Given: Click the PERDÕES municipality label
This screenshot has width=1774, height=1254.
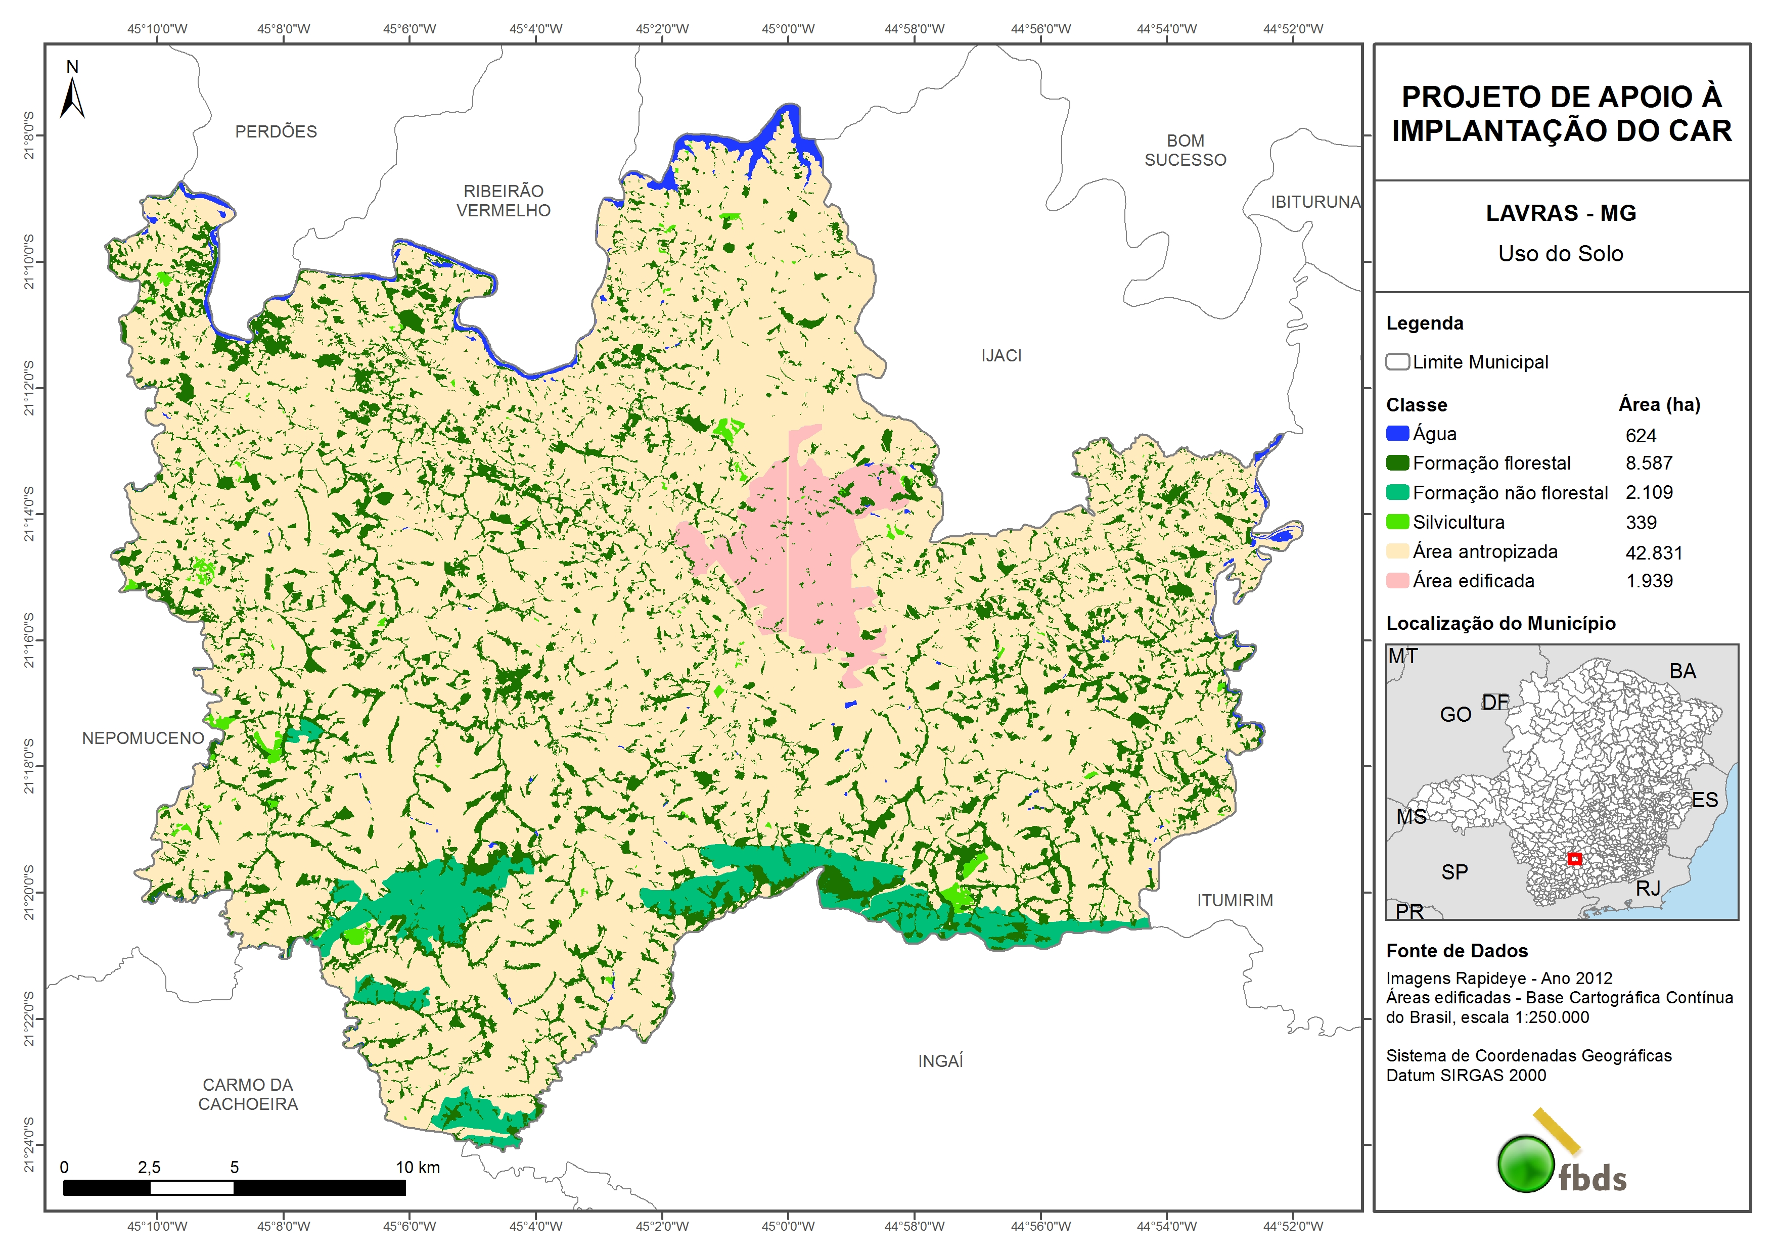Looking at the screenshot, I should point(276,131).
